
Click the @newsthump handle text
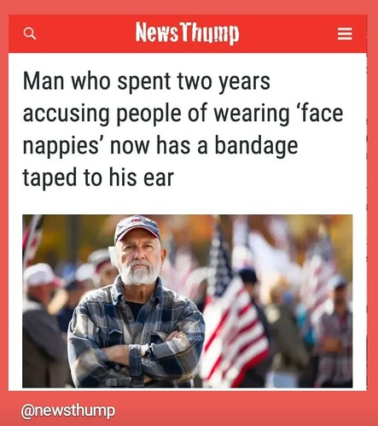tap(68, 411)
